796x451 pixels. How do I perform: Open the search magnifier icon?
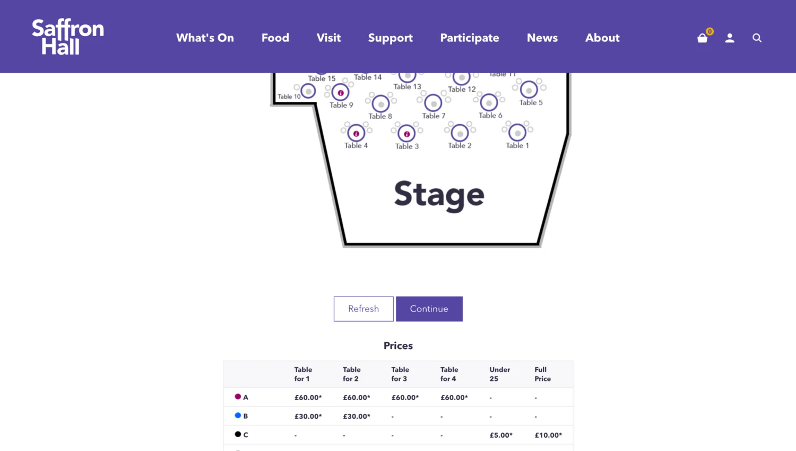tap(757, 38)
